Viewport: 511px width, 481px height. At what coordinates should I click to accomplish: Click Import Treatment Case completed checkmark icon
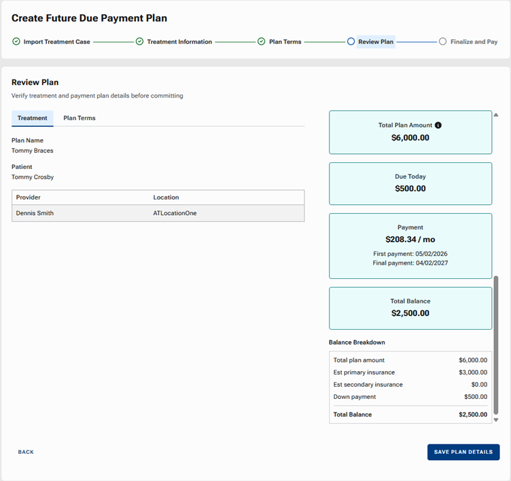pos(16,41)
